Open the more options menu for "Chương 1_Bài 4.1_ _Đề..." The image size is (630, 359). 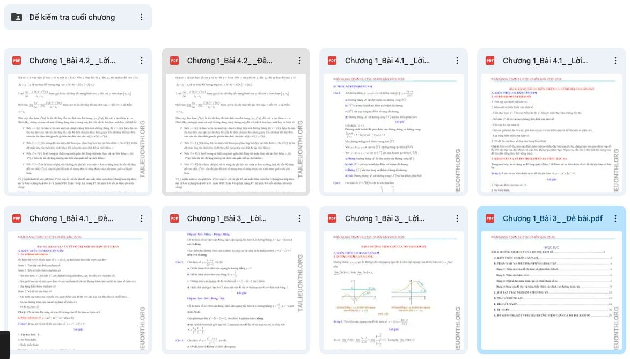coord(142,218)
